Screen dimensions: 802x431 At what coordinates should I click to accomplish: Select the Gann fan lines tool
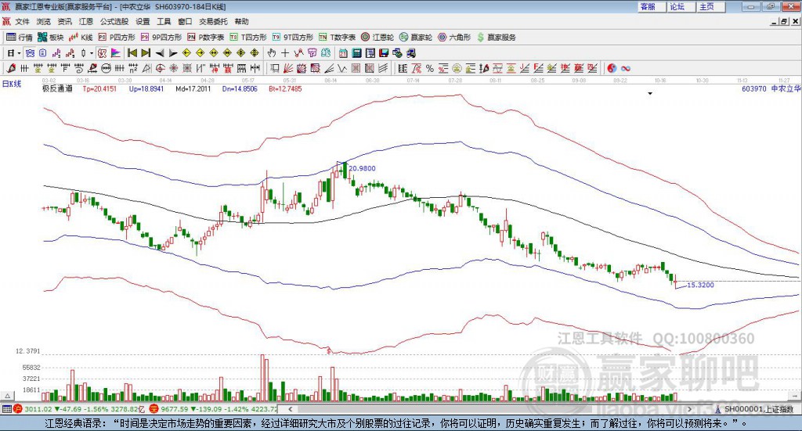tap(288, 68)
